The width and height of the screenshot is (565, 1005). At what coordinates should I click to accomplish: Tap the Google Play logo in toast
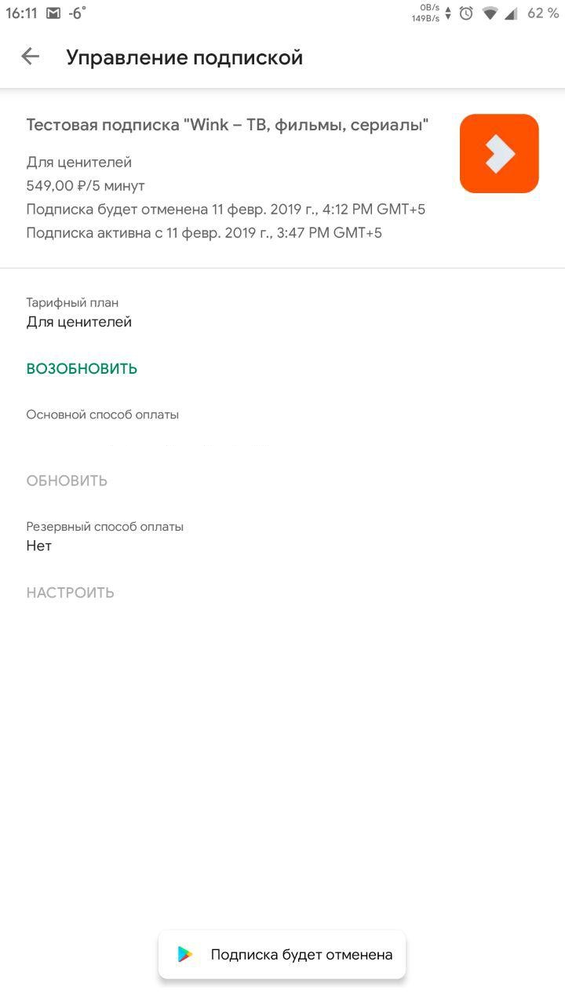185,955
